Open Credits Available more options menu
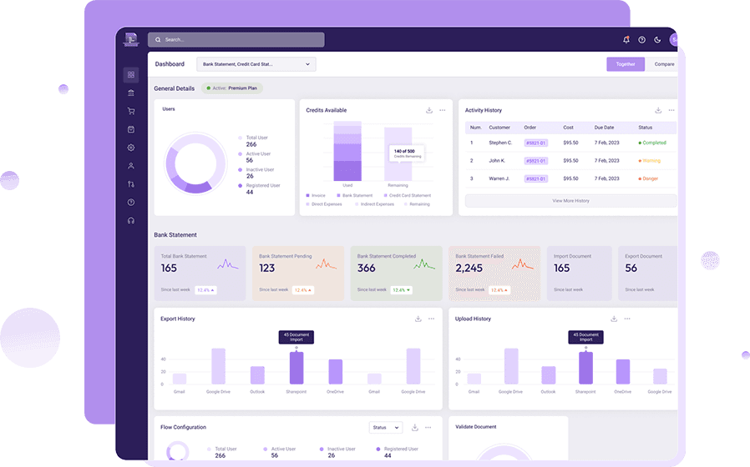The image size is (750, 467). pos(443,110)
